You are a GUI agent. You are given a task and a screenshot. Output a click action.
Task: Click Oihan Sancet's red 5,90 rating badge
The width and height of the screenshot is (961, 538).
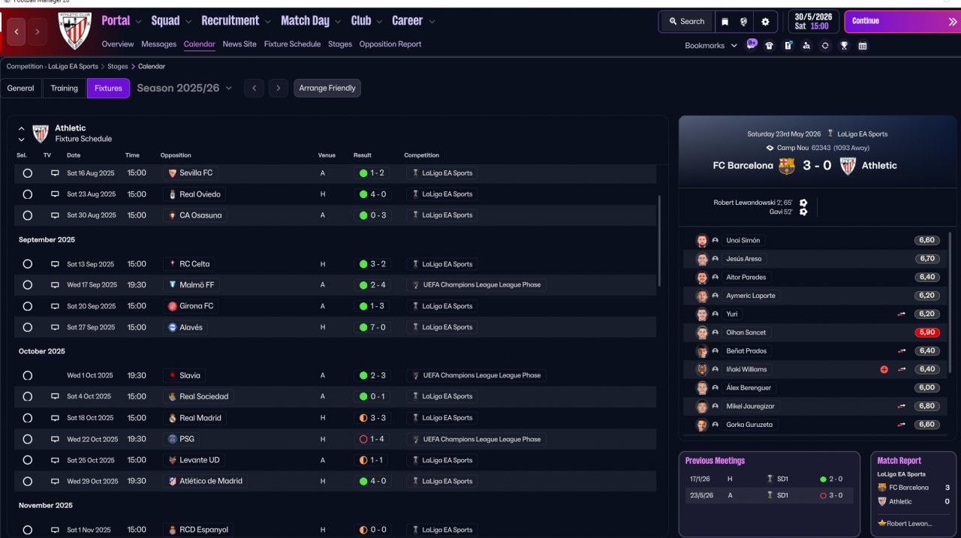[x=926, y=332]
